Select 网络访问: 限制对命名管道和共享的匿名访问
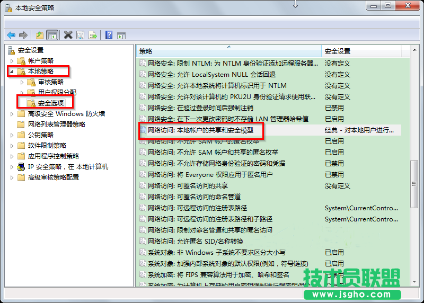The width and height of the screenshot is (424, 303). pyautogui.click(x=210, y=230)
